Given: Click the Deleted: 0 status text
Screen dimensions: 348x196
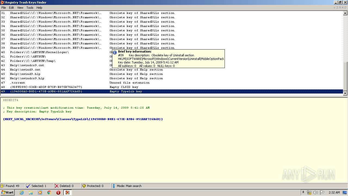Looking at the screenshot, I should [x=67, y=186].
